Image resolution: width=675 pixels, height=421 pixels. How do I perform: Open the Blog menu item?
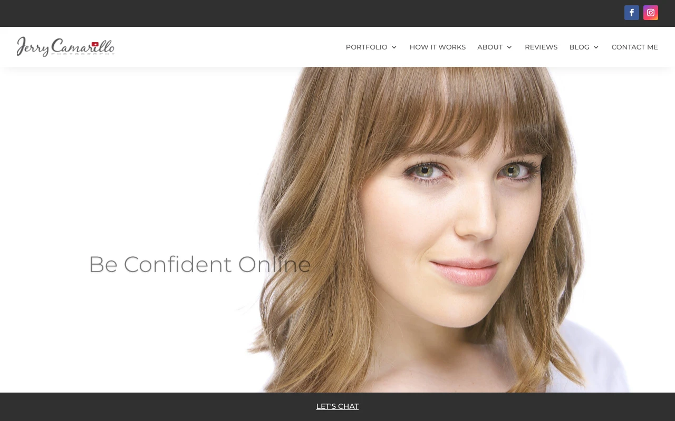pos(578,47)
